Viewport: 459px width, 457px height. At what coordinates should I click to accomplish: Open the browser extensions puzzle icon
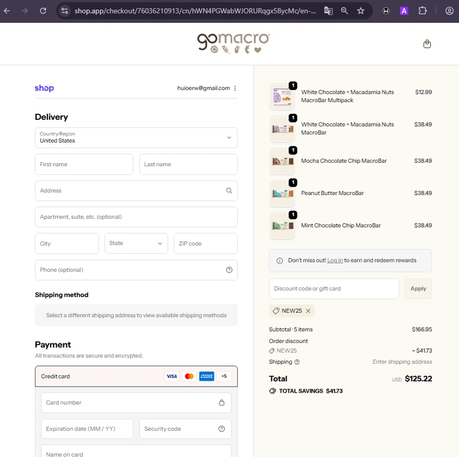(423, 11)
